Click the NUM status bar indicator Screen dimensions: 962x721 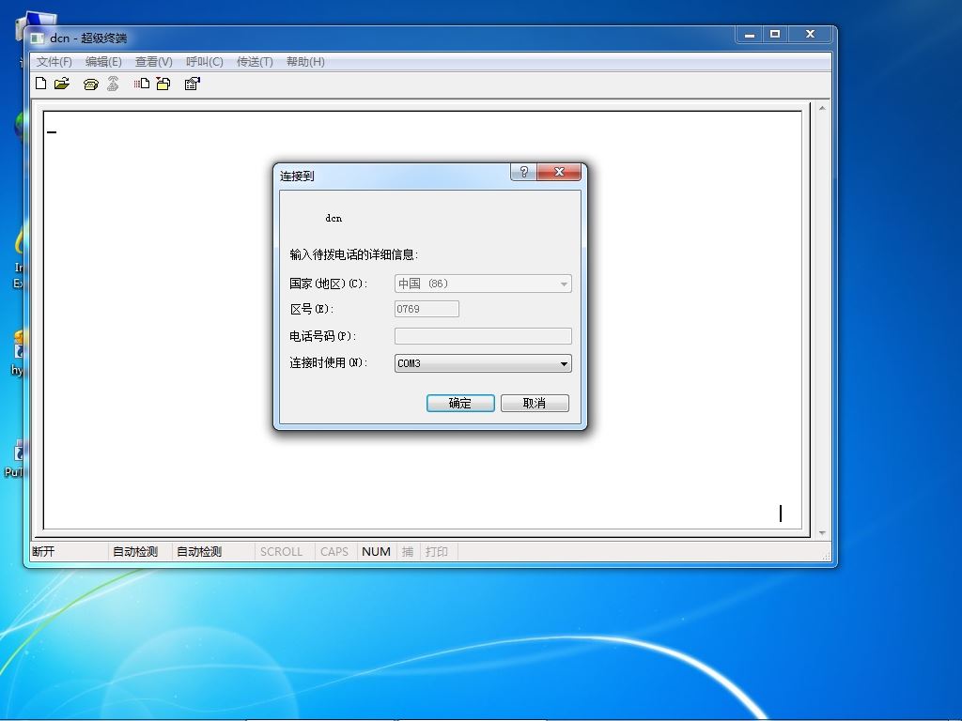tap(376, 551)
